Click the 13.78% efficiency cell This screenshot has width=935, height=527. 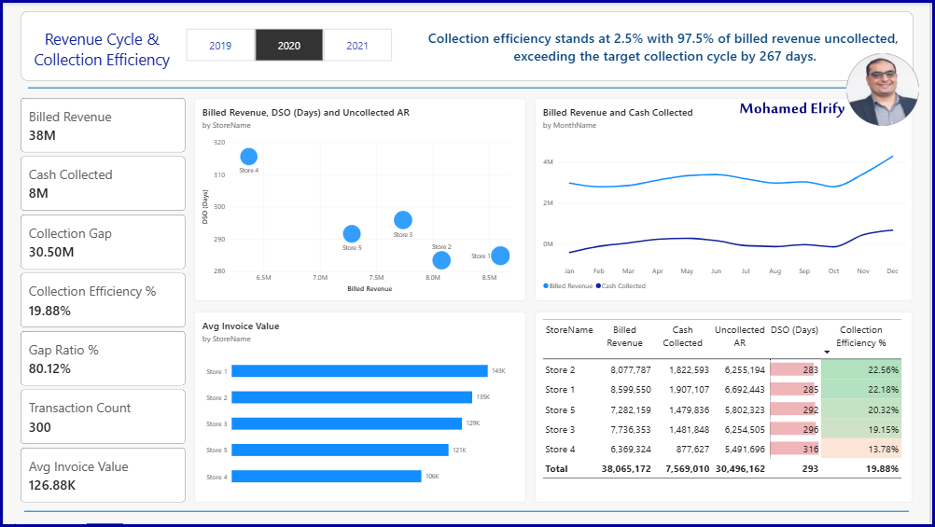pos(861,449)
